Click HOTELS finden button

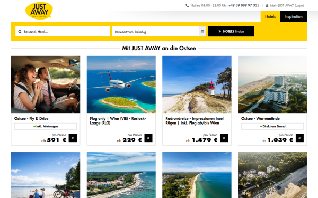tap(231, 32)
